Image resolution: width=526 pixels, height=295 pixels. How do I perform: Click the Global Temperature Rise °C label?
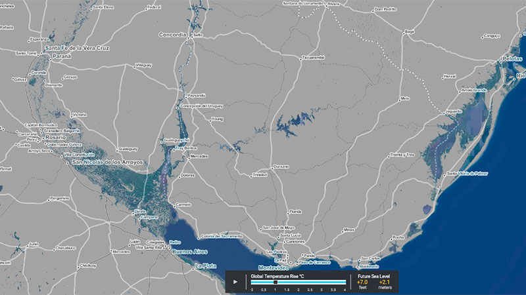[x=277, y=277]
